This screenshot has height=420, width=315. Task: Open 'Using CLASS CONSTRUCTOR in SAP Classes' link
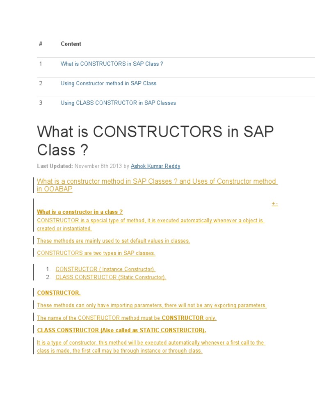[x=118, y=103]
